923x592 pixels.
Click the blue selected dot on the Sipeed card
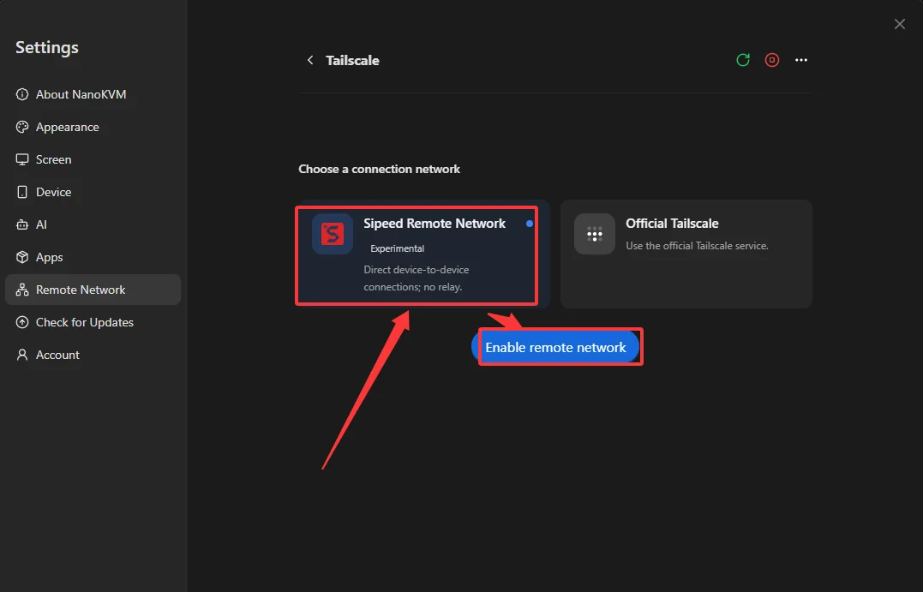click(530, 224)
